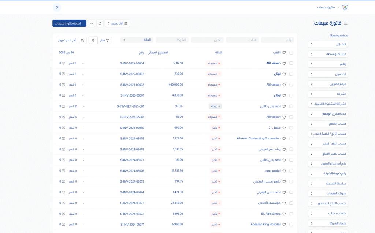Refresh the sales invoice list
Image resolution: width=375 pixels, height=233 pixels.
(100, 23)
